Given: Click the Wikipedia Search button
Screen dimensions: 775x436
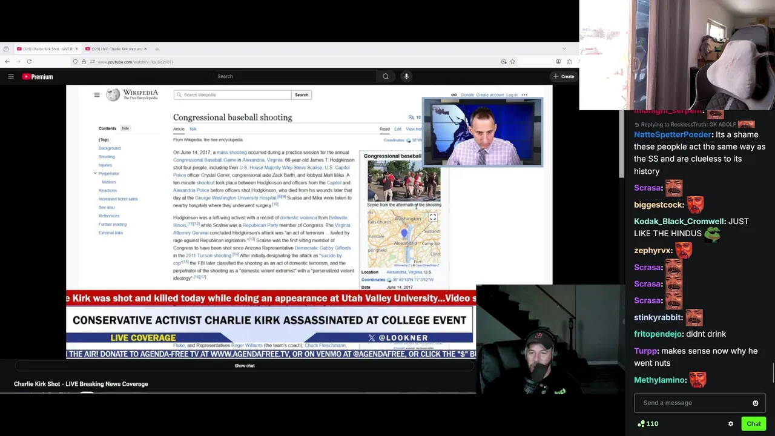Looking at the screenshot, I should (x=302, y=95).
